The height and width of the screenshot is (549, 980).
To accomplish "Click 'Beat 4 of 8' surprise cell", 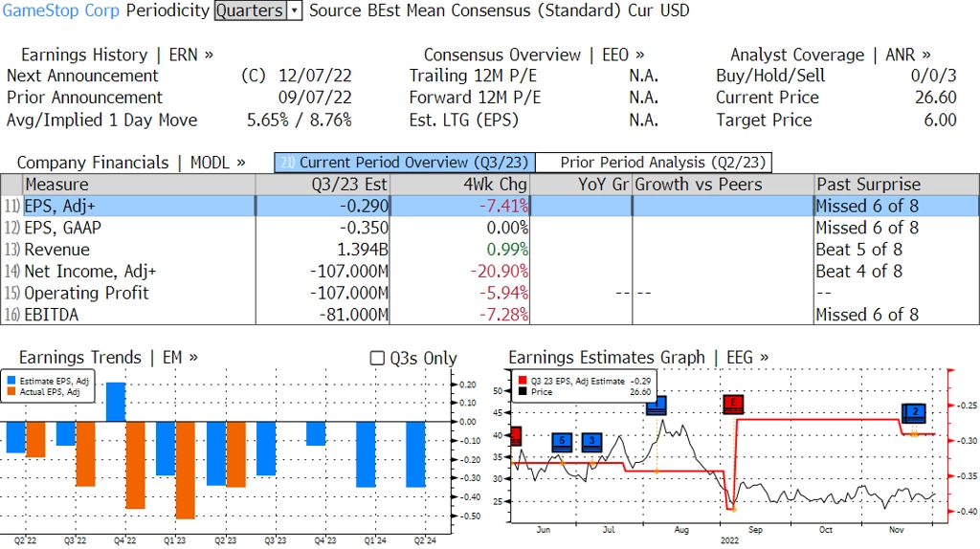I will pos(858,271).
